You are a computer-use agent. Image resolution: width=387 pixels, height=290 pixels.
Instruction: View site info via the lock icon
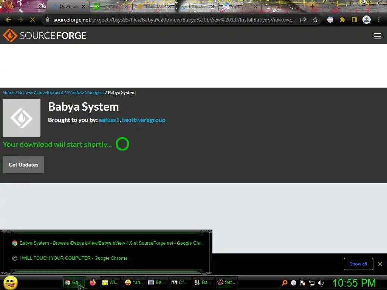click(48, 20)
